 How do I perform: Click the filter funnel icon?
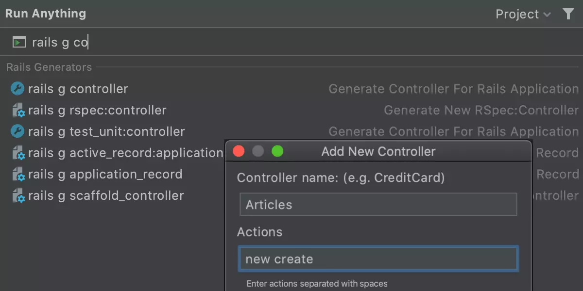(568, 14)
